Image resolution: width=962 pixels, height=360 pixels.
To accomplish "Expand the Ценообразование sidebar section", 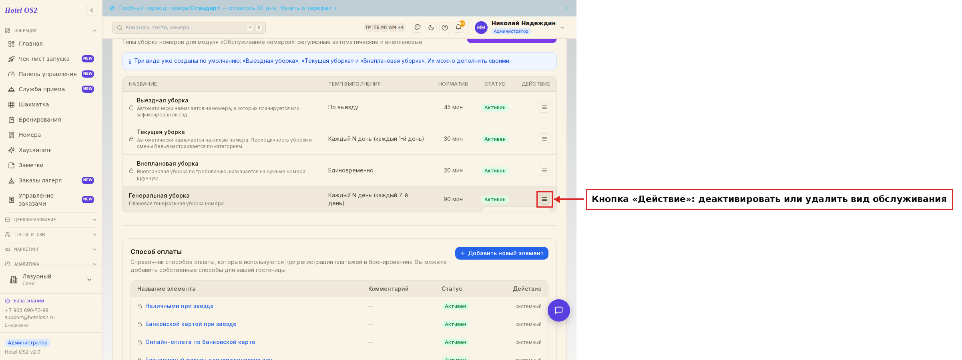I will 51,220.
